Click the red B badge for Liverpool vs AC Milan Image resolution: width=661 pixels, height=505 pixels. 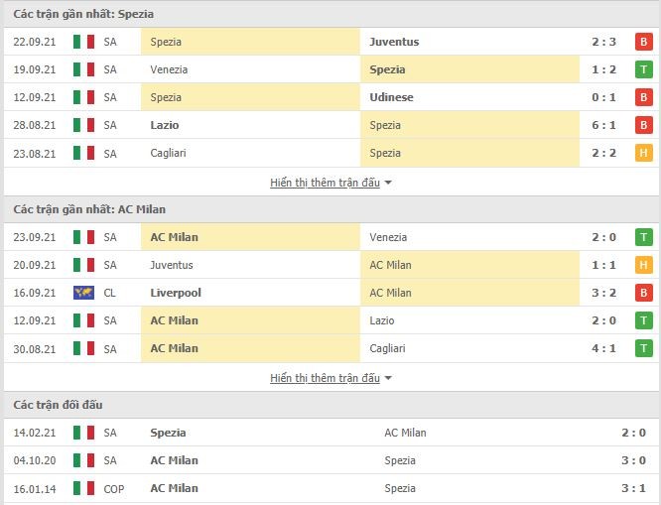tap(644, 293)
